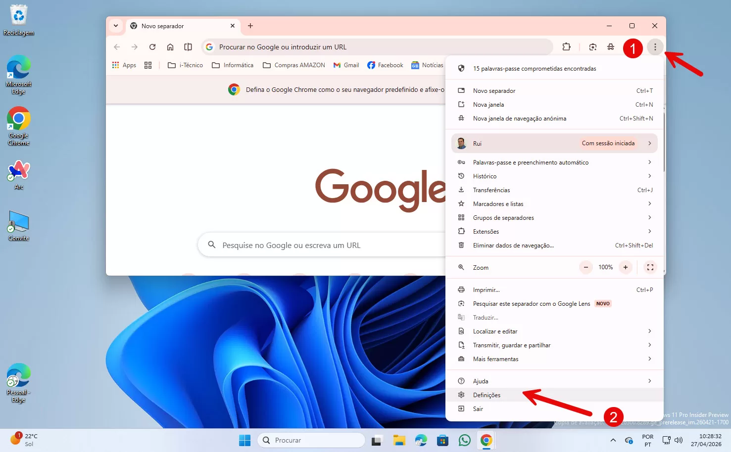The image size is (731, 452).
Task: Expand the Histórico submenu
Action: pyautogui.click(x=554, y=176)
